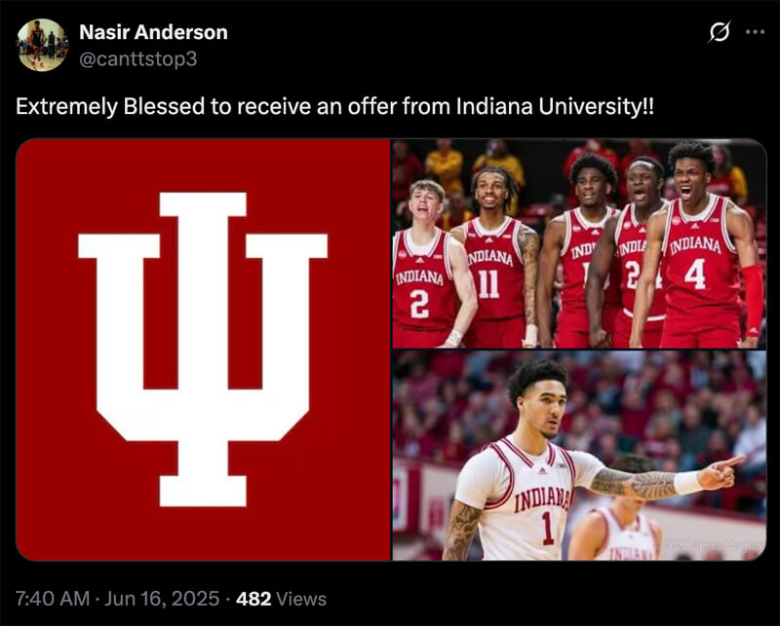The height and width of the screenshot is (626, 780).
Task: Open the three-dot more options menu
Action: coord(755,32)
